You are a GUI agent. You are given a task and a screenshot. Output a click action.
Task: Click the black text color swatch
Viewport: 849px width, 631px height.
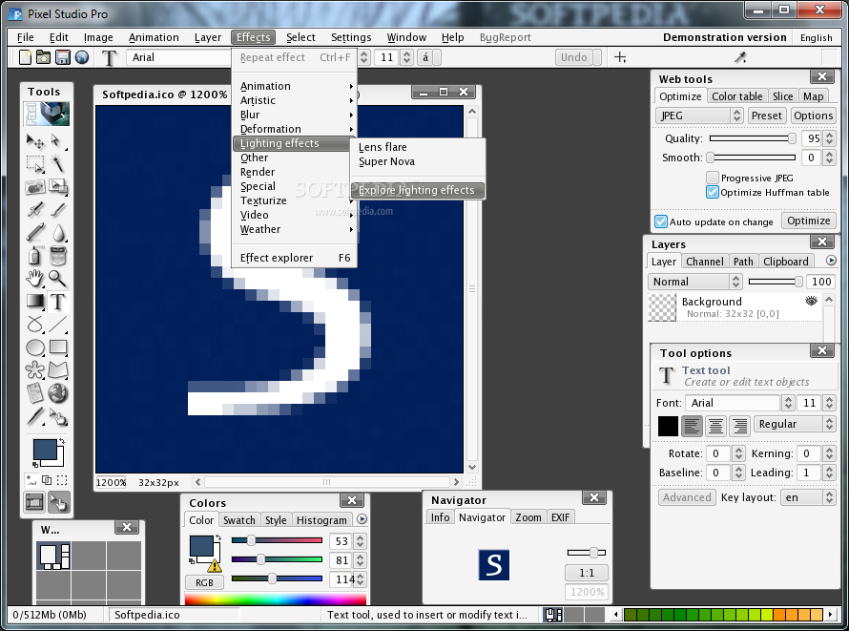(x=668, y=427)
